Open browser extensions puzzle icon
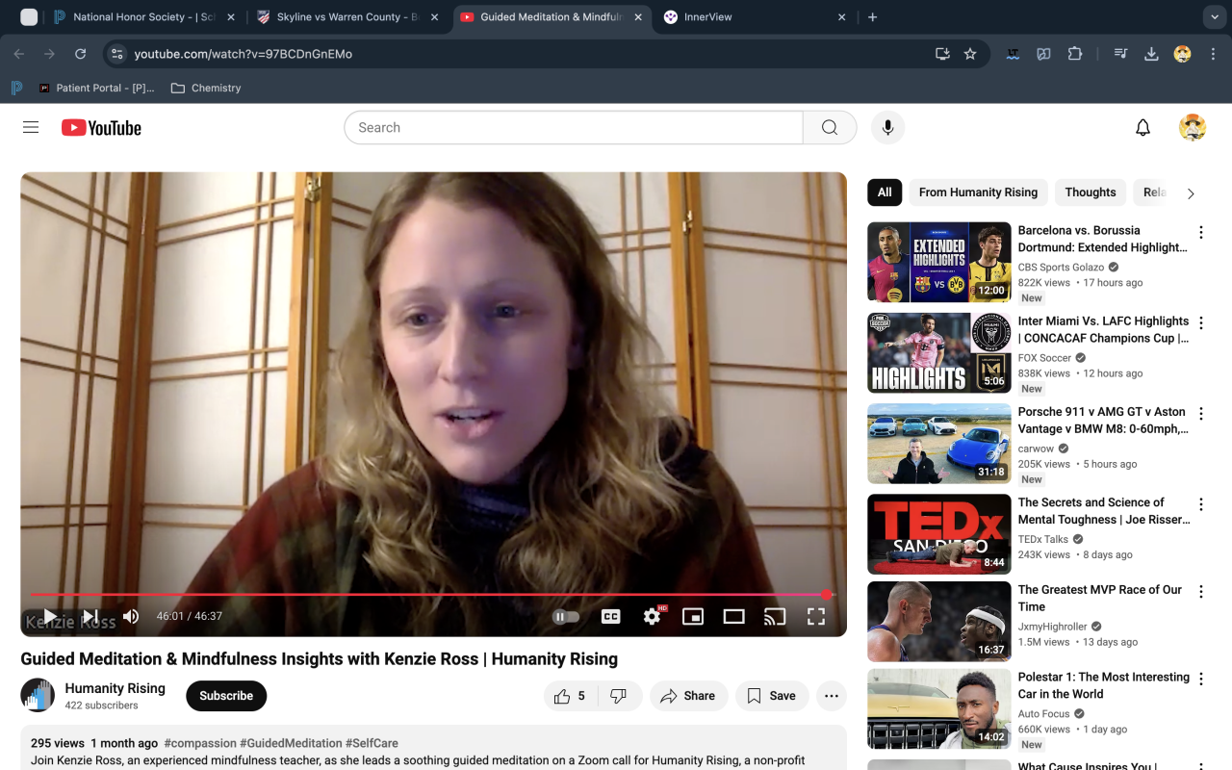 [x=1075, y=54]
